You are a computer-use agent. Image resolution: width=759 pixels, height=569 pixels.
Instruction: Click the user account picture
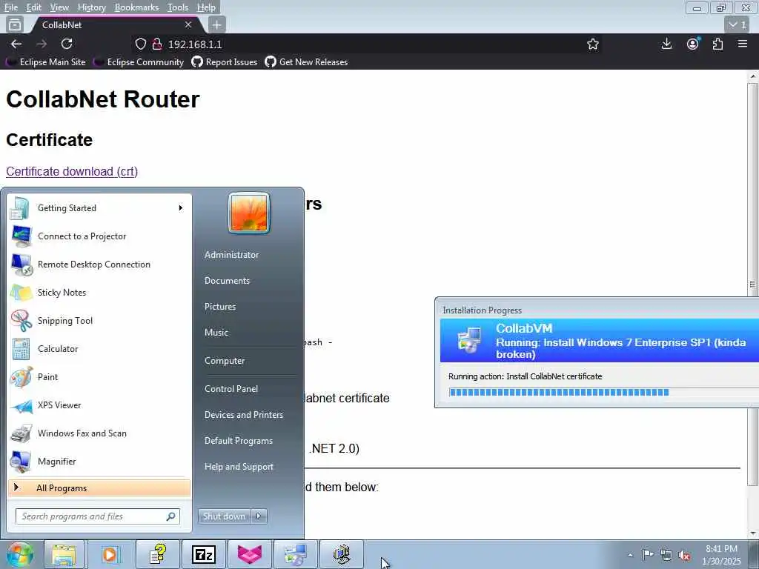click(249, 213)
